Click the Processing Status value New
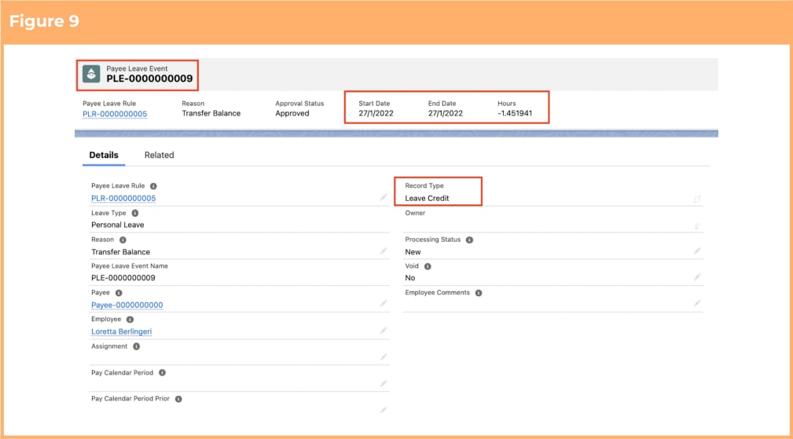Image resolution: width=793 pixels, height=439 pixels. [x=413, y=251]
